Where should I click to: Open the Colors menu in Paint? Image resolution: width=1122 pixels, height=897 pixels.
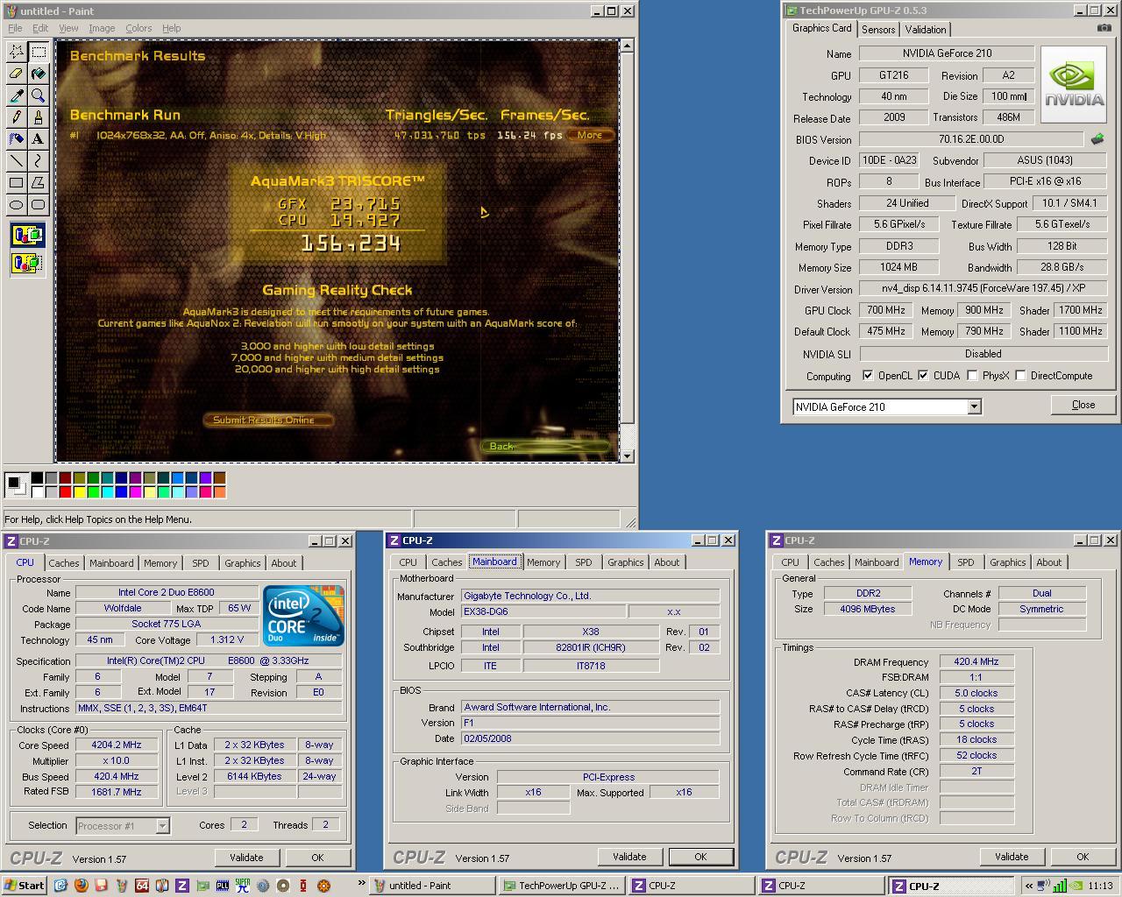point(138,28)
